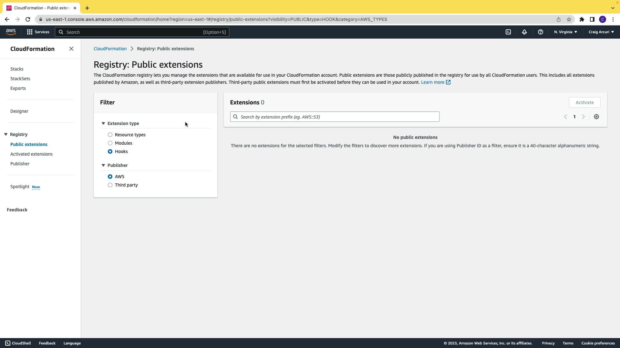Open the help question mark icon
The image size is (620, 348).
[540, 32]
